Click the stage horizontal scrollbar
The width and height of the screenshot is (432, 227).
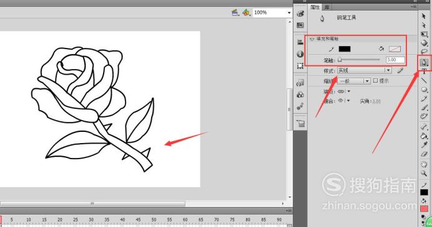92,203
